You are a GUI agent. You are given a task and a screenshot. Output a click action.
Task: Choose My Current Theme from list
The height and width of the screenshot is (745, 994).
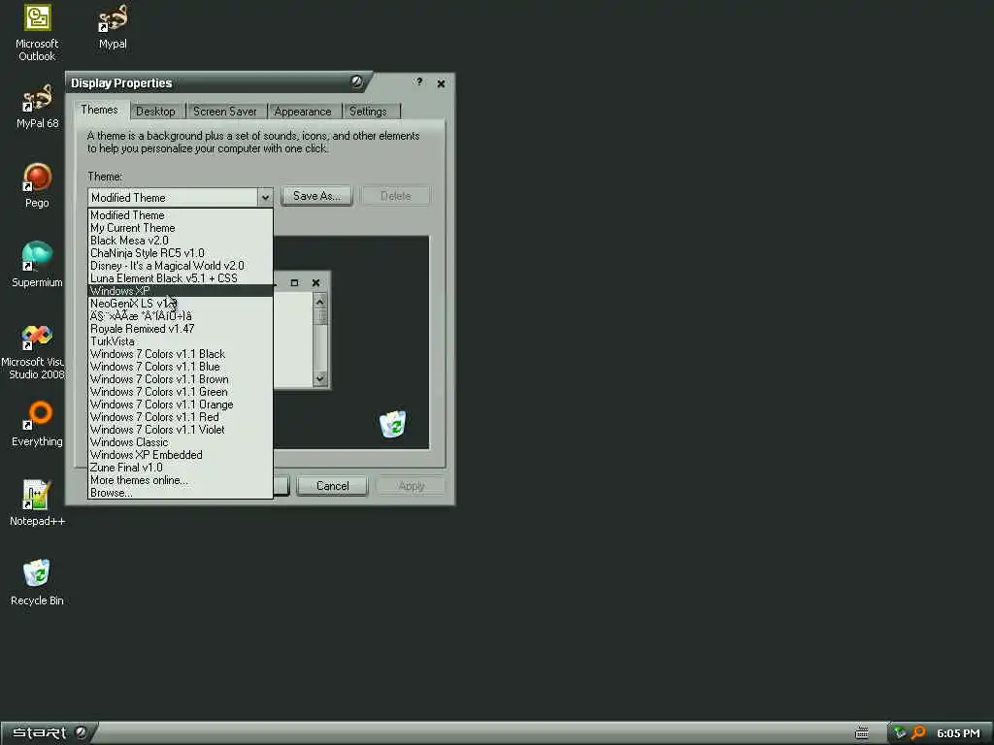click(180, 228)
